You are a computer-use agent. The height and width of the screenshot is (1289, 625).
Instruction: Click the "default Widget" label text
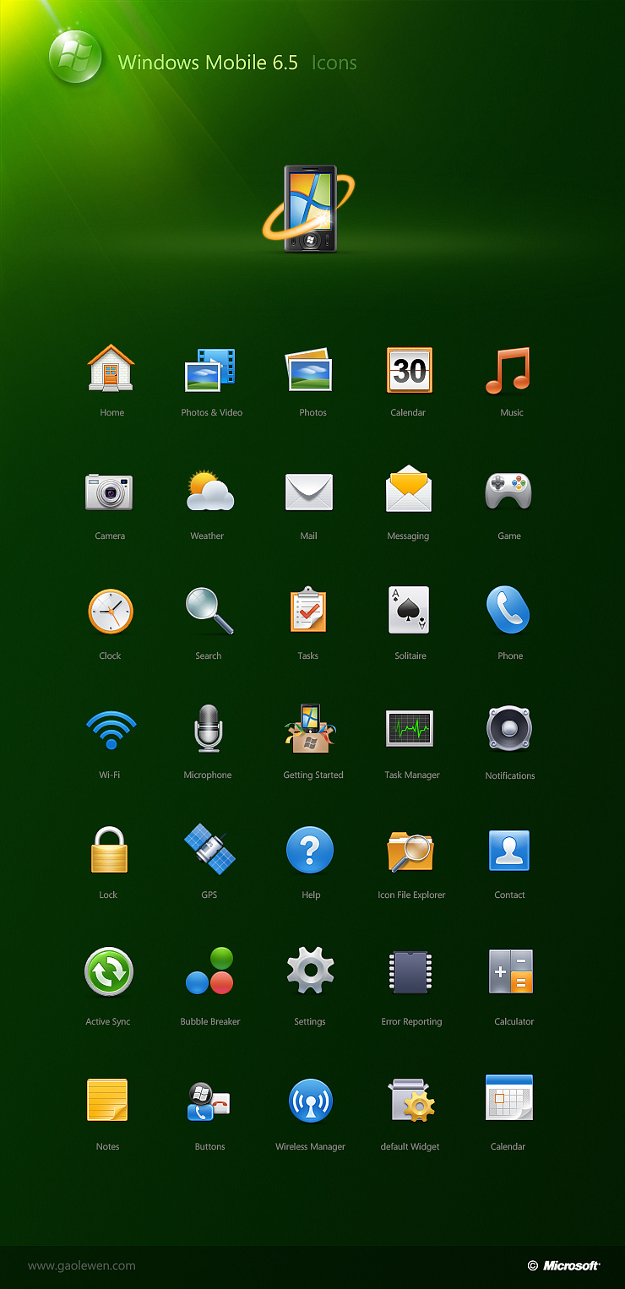[410, 1147]
